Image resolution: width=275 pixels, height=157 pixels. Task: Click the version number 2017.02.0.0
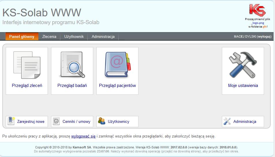[179, 147]
